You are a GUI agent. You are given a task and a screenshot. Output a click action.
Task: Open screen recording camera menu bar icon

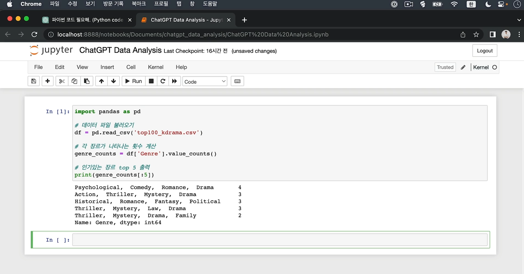point(409,4)
